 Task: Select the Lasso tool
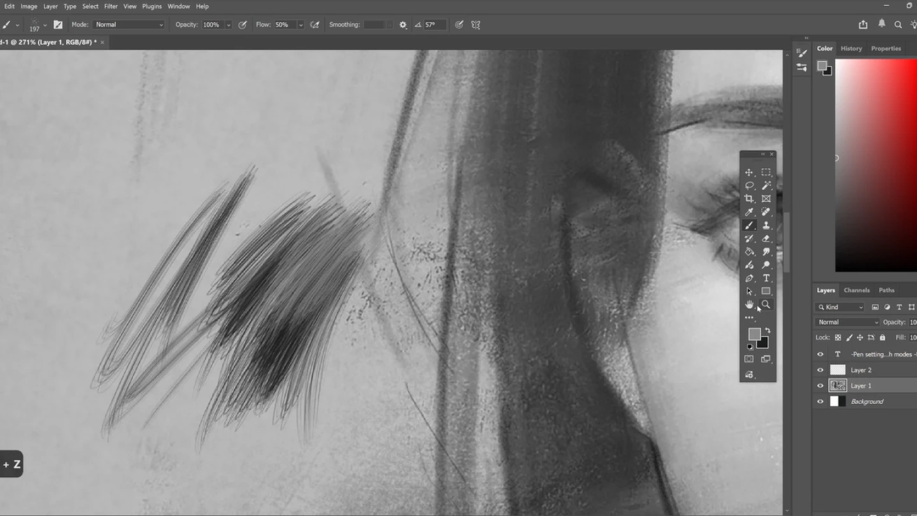(750, 185)
